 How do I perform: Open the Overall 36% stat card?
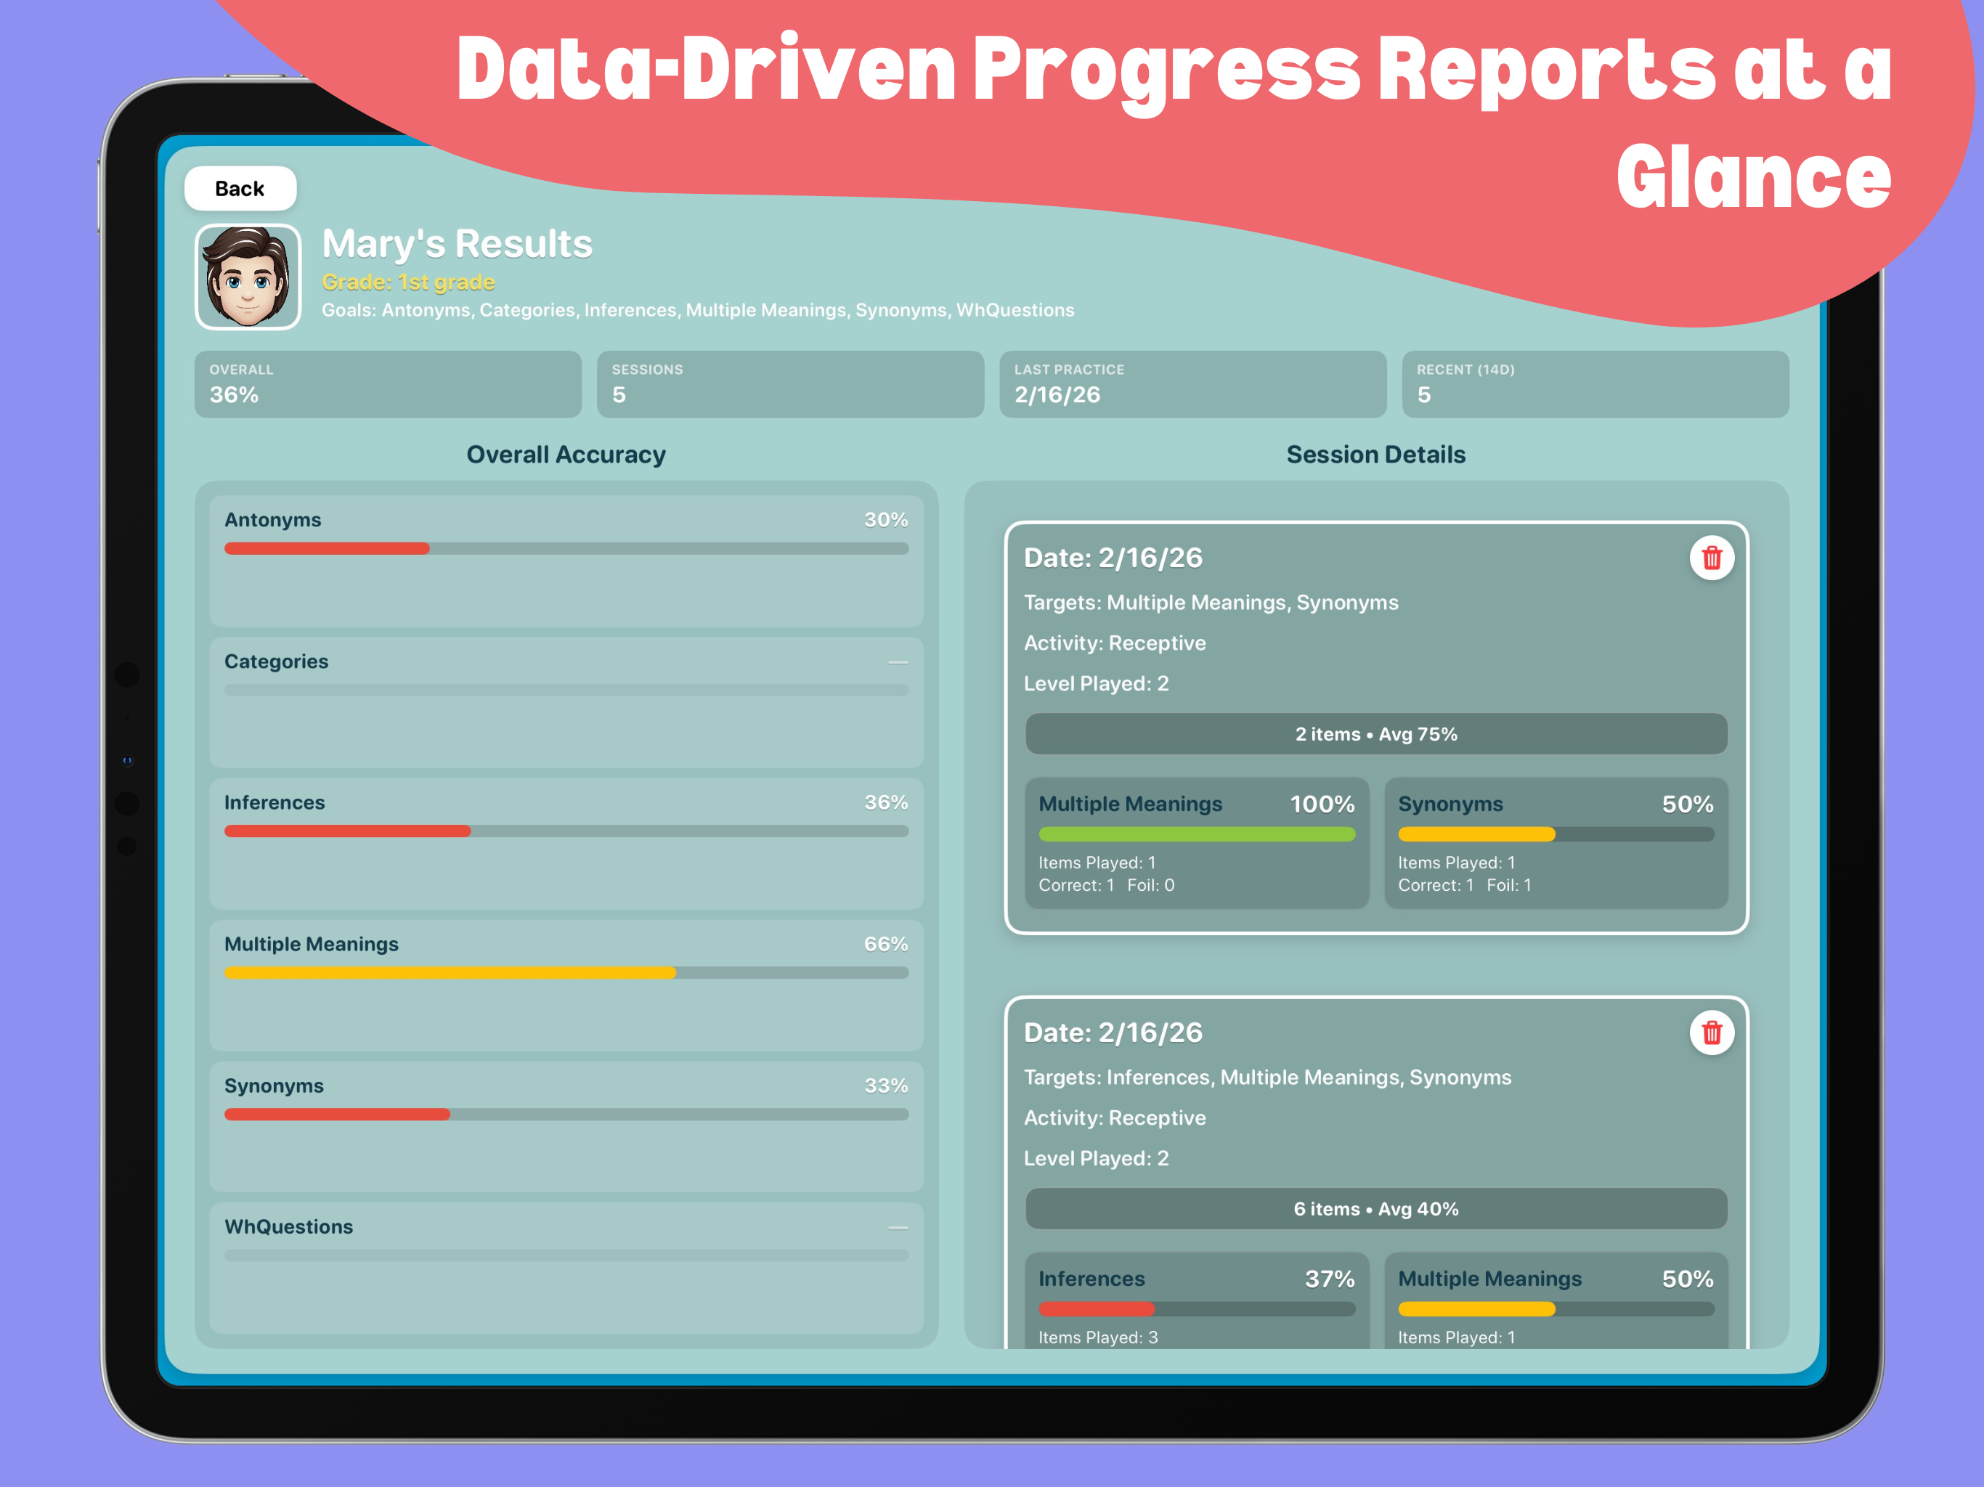pyautogui.click(x=388, y=384)
